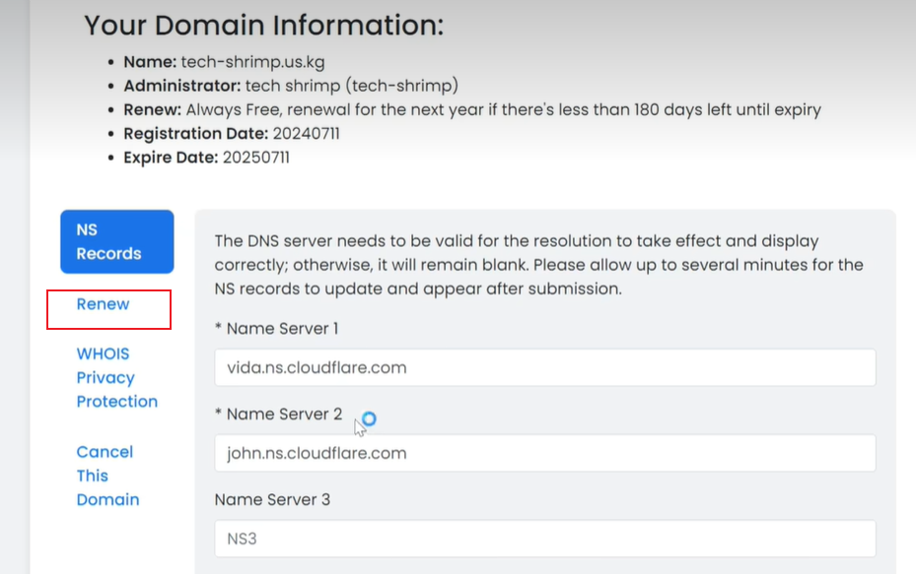Click the DNS server validity notice paragraph

pyautogui.click(x=538, y=265)
